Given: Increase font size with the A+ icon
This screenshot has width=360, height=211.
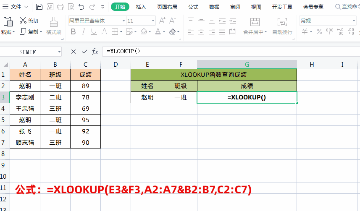Looking at the screenshot, I should pyautogui.click(x=162, y=21).
